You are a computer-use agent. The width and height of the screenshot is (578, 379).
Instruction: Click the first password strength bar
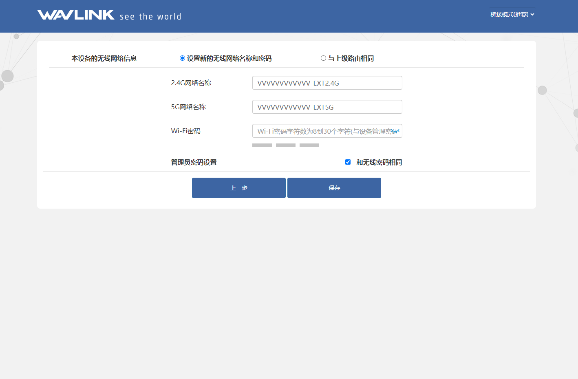(262, 145)
